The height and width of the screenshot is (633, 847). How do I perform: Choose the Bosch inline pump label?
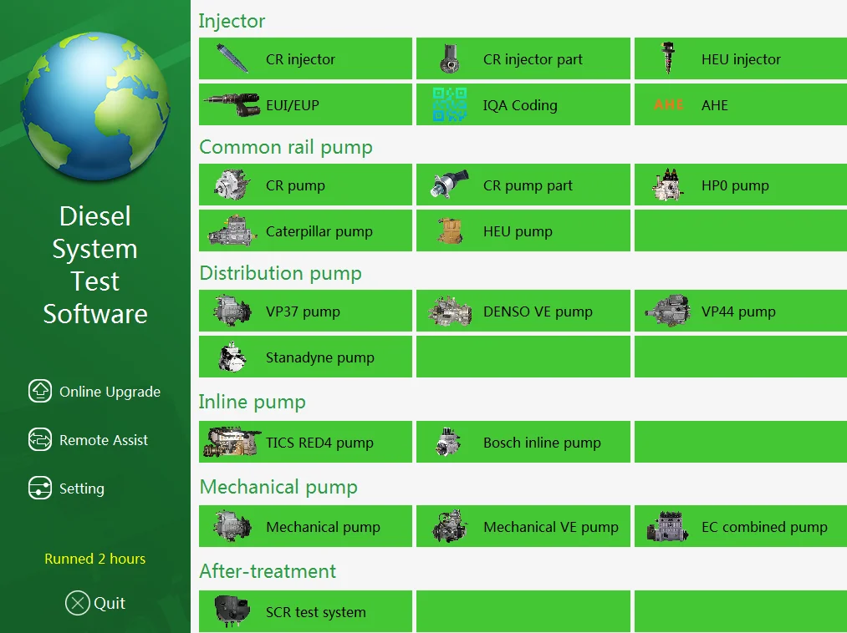coord(542,443)
